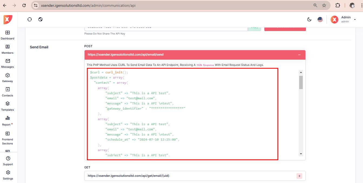Open Contacts in the sidebar
The height and width of the screenshot is (183, 363).
coord(8,89)
